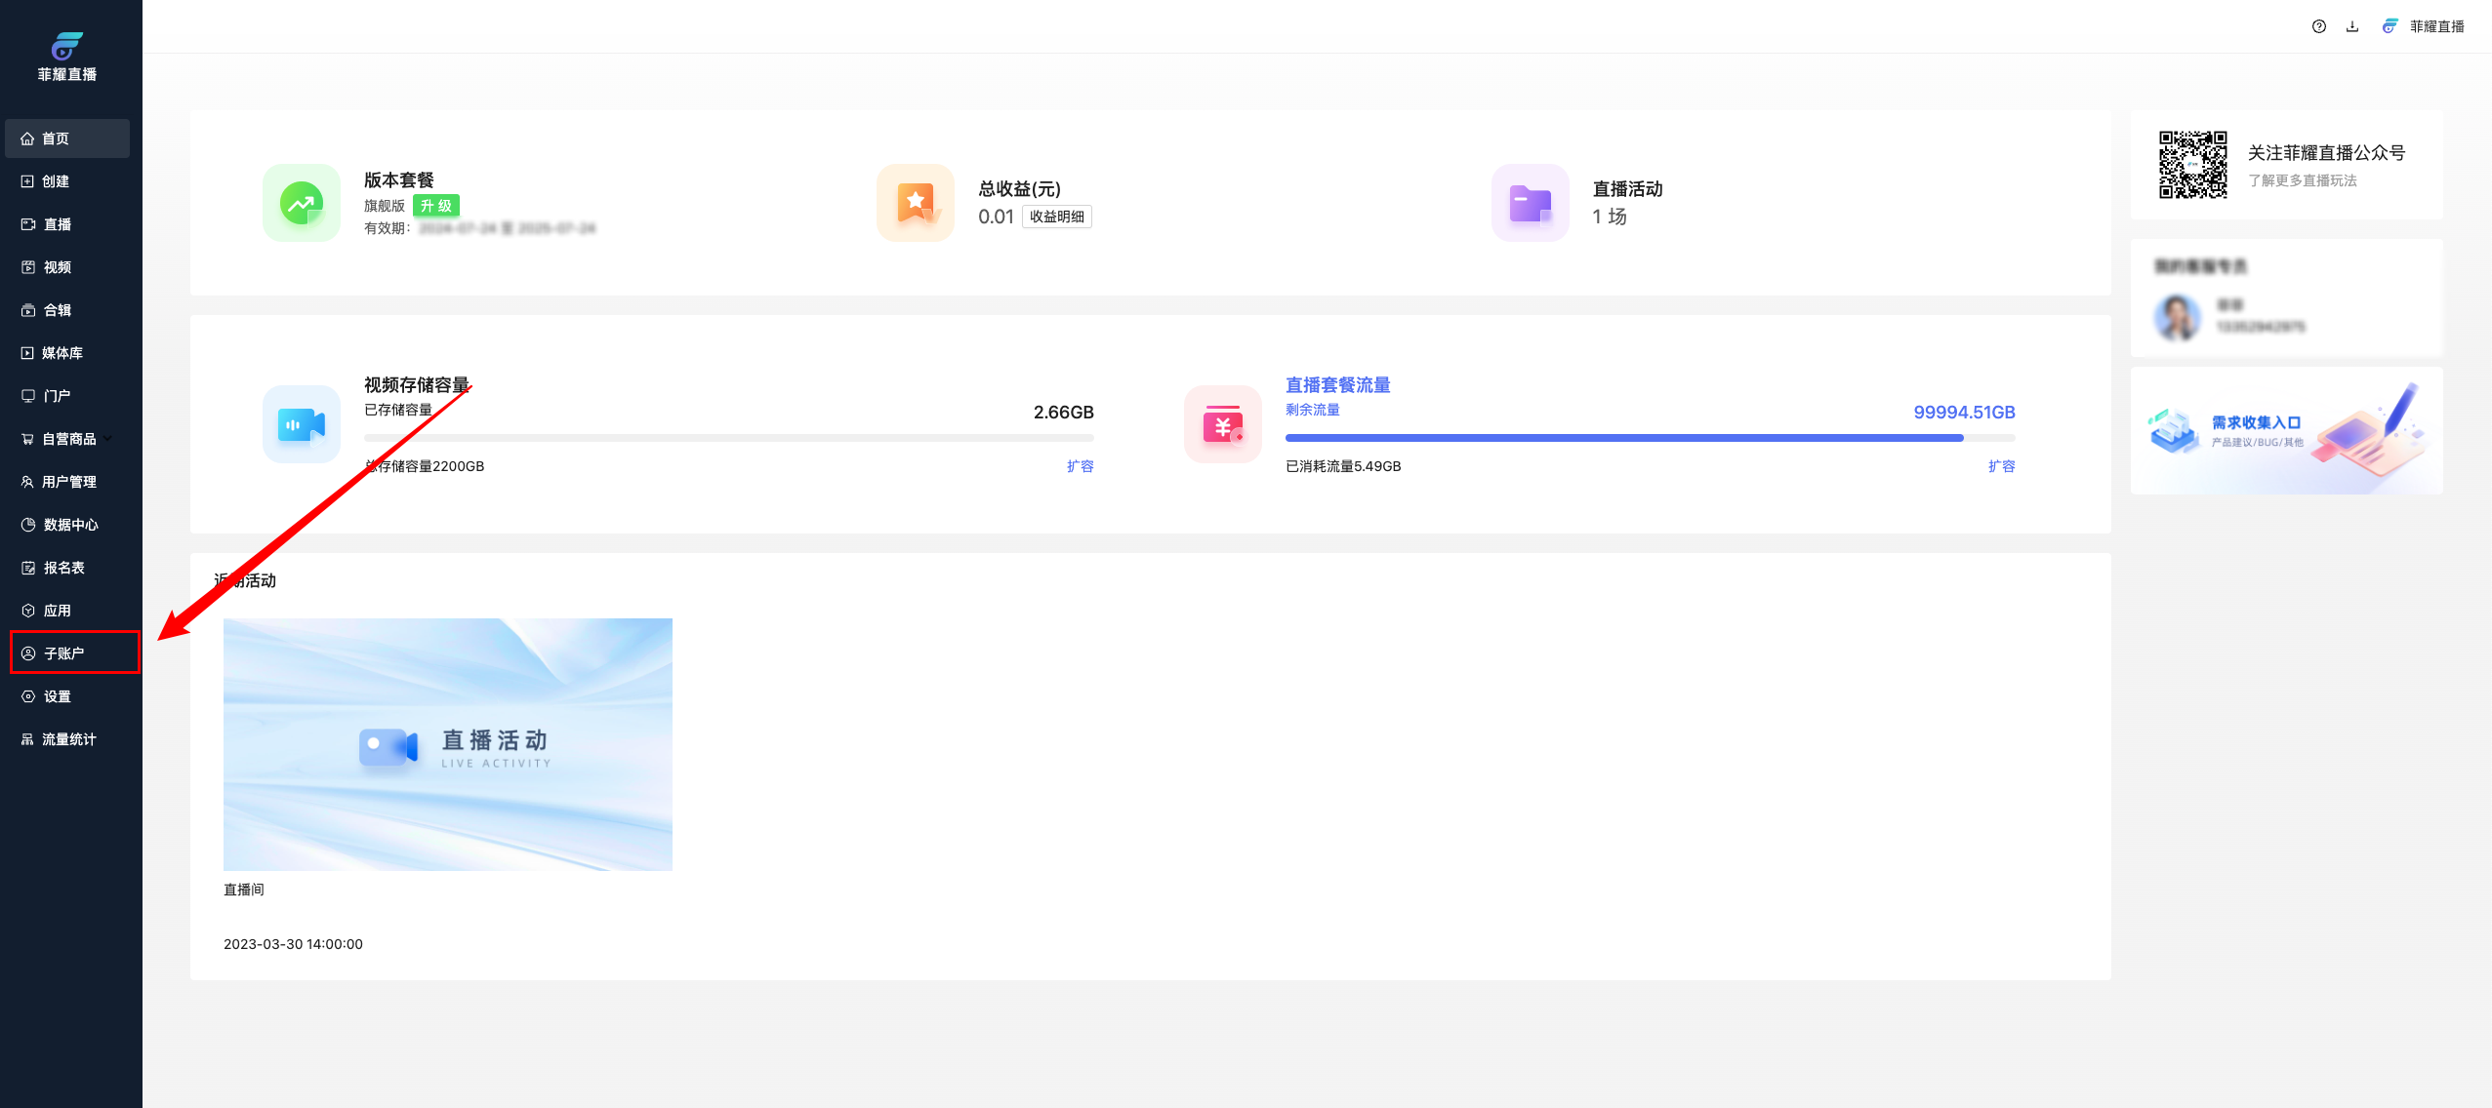Click the pink traffic package icon
This screenshot has height=1108, width=2492.
(x=1222, y=424)
